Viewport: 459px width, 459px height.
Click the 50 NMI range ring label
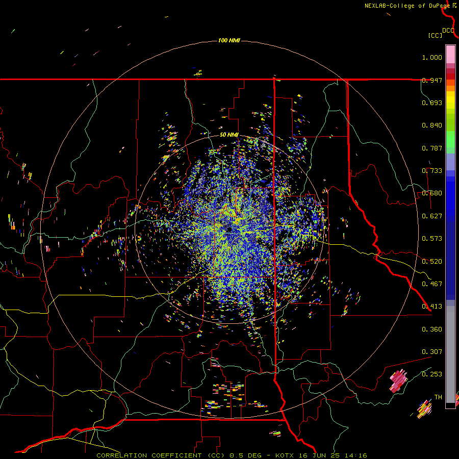229,135
